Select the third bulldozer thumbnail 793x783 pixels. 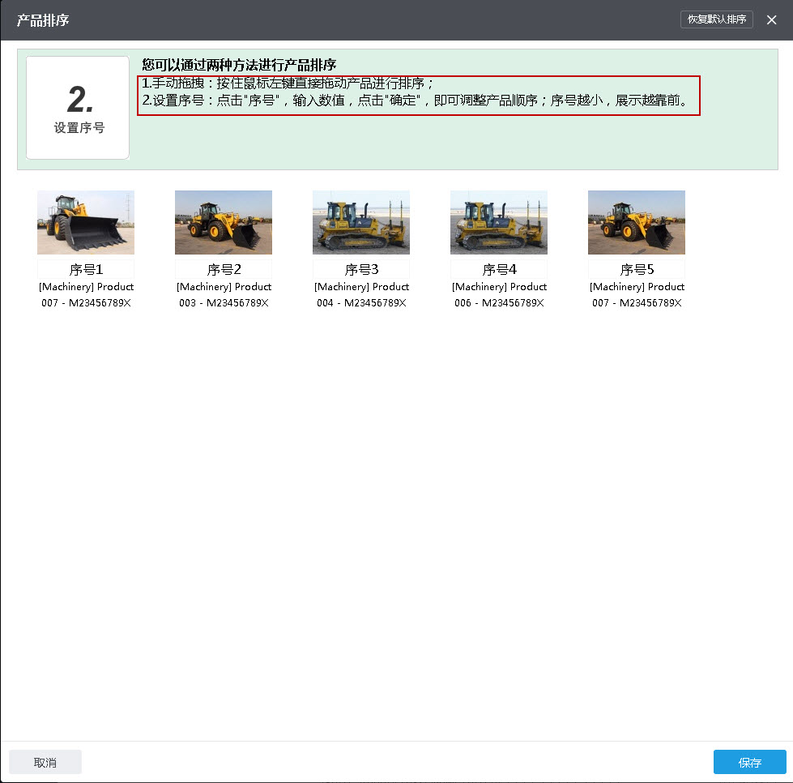click(360, 221)
